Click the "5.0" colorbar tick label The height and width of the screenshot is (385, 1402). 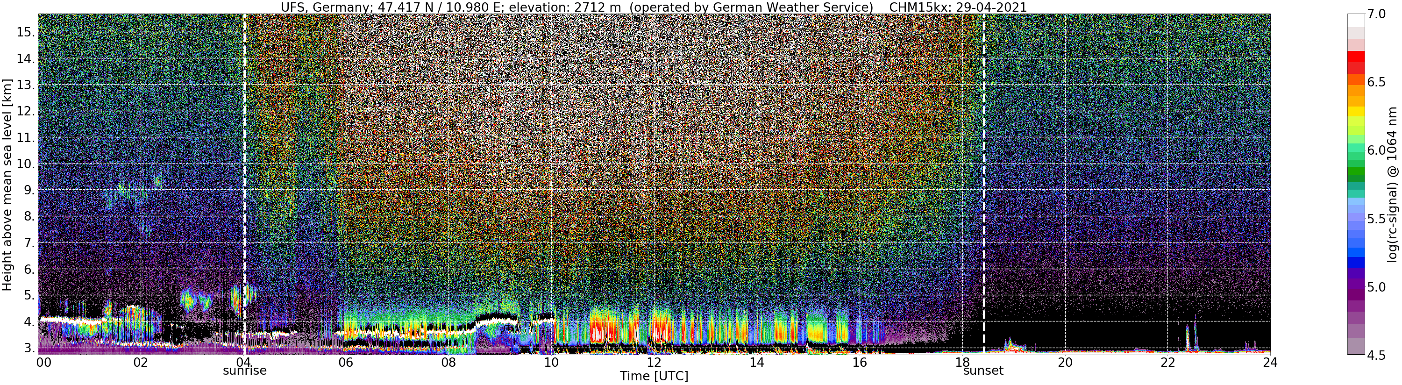click(x=1376, y=286)
